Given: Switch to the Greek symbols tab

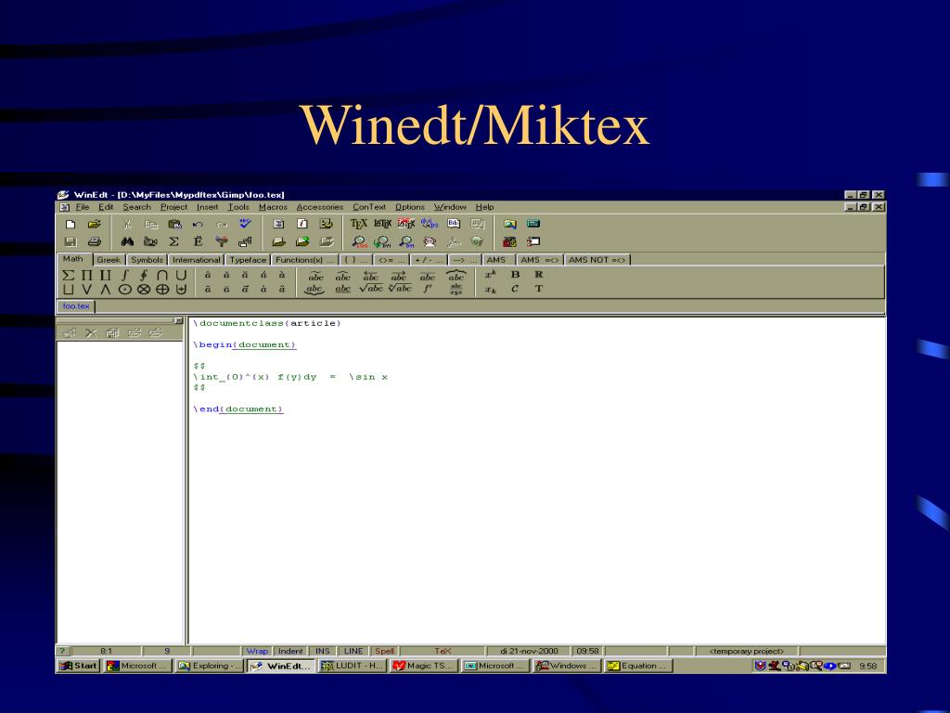Looking at the screenshot, I should 109,260.
